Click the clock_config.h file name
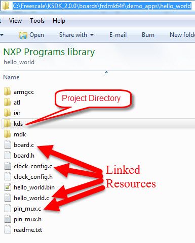Image resolution: width=195 pixels, height=243 pixels. (x=33, y=177)
